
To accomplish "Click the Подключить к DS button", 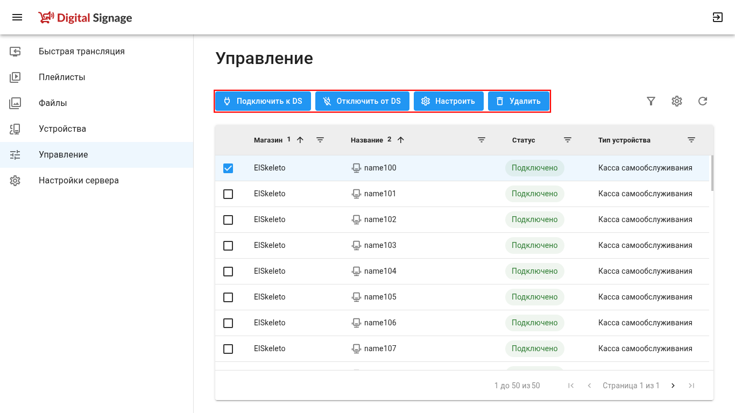I will 263,101.
